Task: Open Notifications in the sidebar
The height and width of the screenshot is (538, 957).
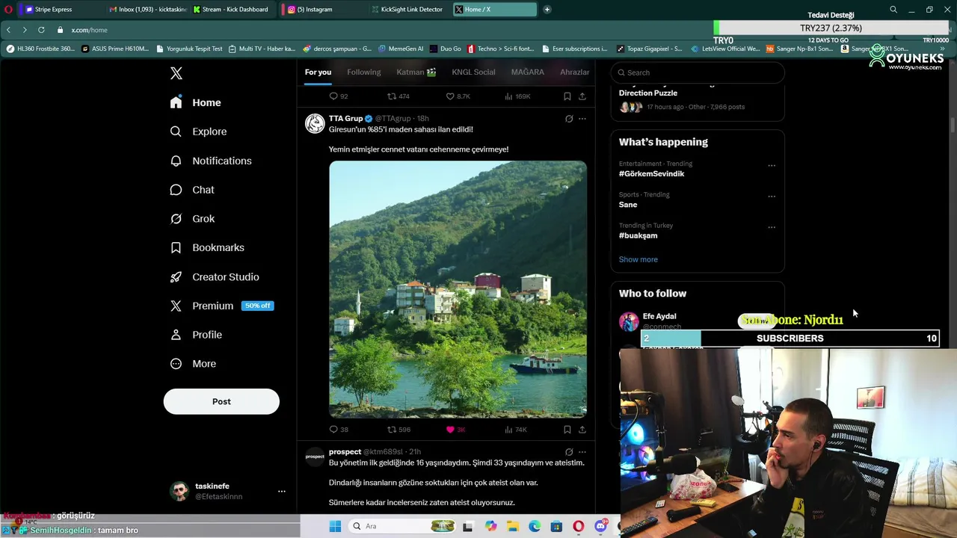Action: point(211,161)
